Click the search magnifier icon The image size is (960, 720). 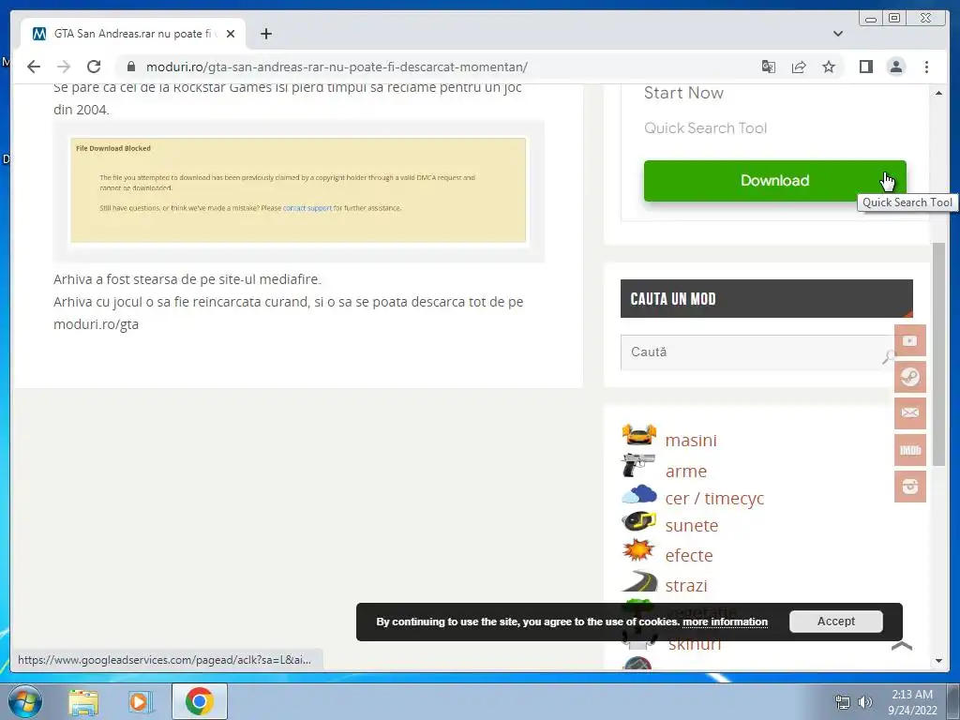pos(887,355)
